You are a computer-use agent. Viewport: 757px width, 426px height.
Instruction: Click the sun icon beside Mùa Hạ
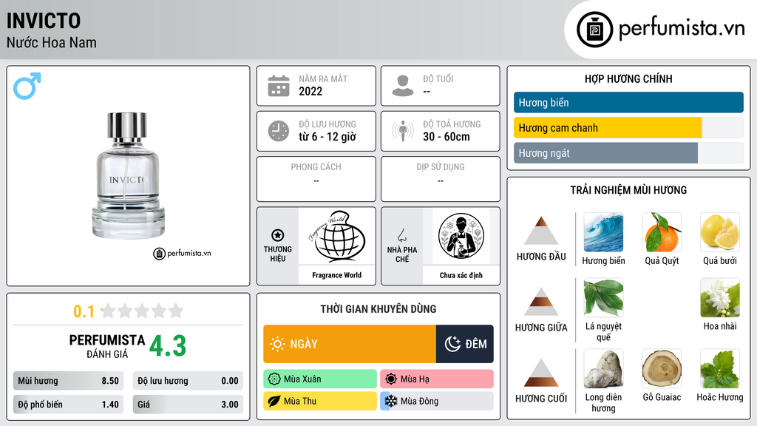click(391, 379)
